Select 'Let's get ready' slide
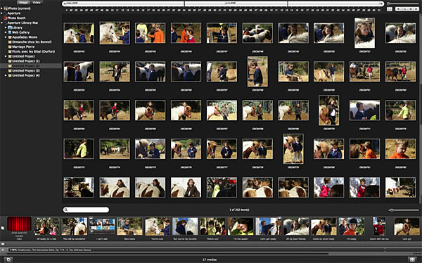422x263 pixels. pyautogui.click(x=269, y=226)
